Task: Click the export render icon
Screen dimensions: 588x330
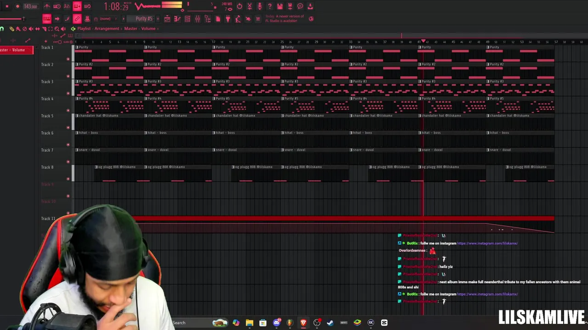Action: pyautogui.click(x=310, y=6)
